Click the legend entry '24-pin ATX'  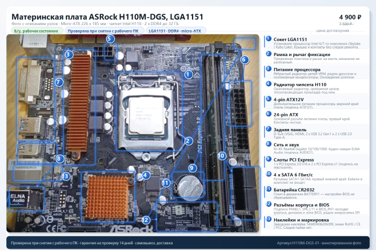tap(317, 118)
